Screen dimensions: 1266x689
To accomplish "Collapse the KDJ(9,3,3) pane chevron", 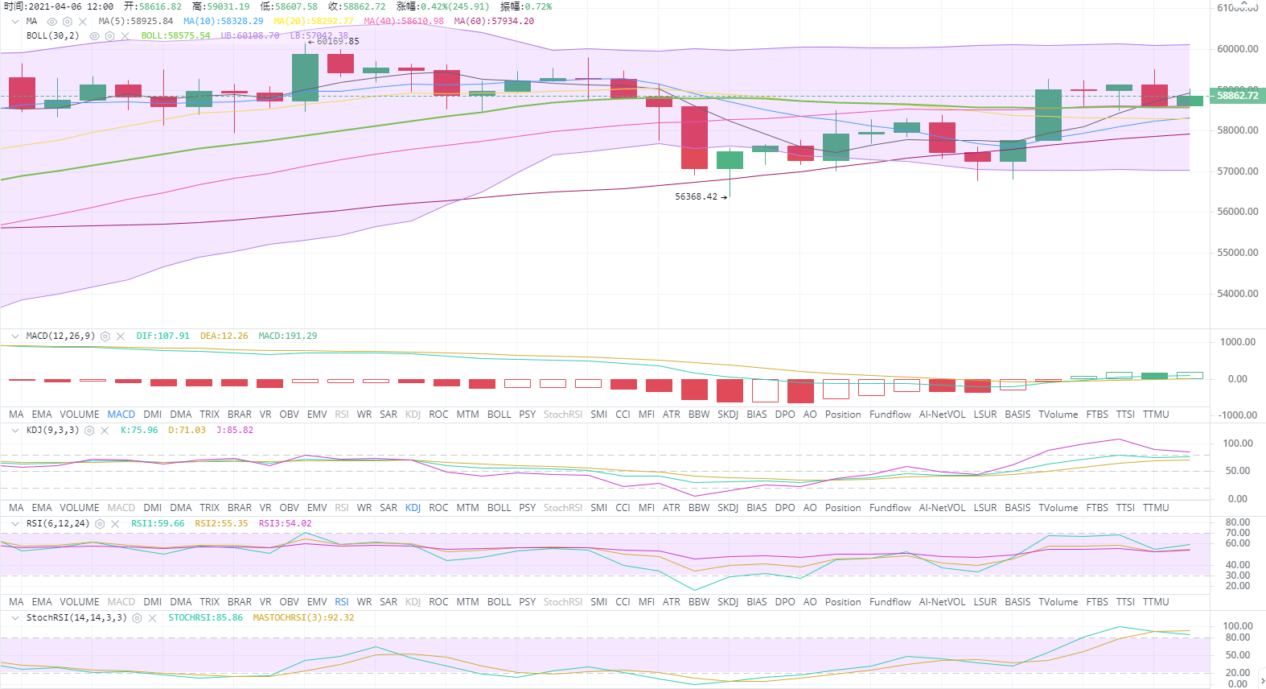I will 15,431.
